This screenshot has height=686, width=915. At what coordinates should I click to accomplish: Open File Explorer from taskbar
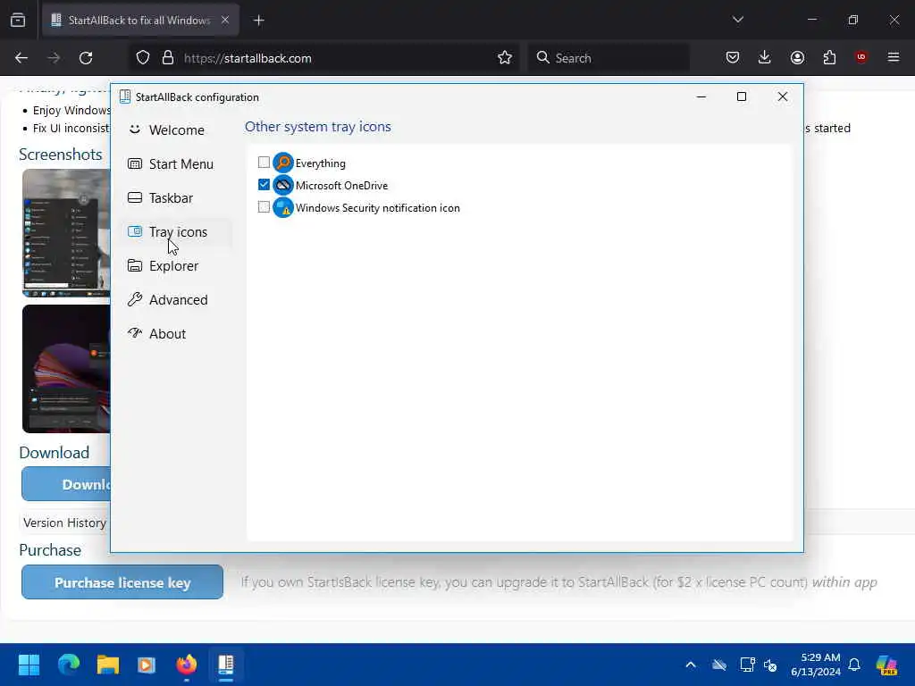tap(108, 665)
